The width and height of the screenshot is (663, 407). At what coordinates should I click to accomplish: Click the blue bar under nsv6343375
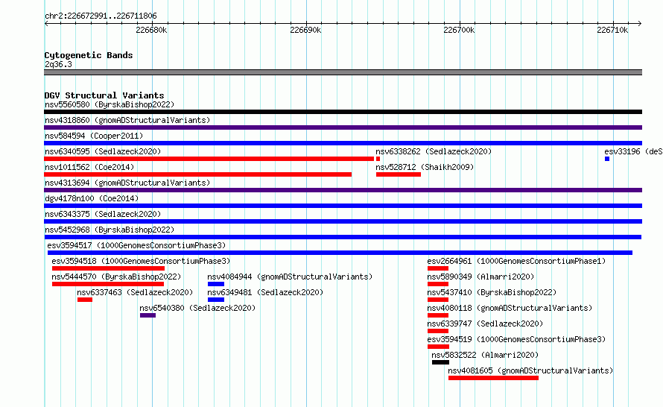[343, 221]
